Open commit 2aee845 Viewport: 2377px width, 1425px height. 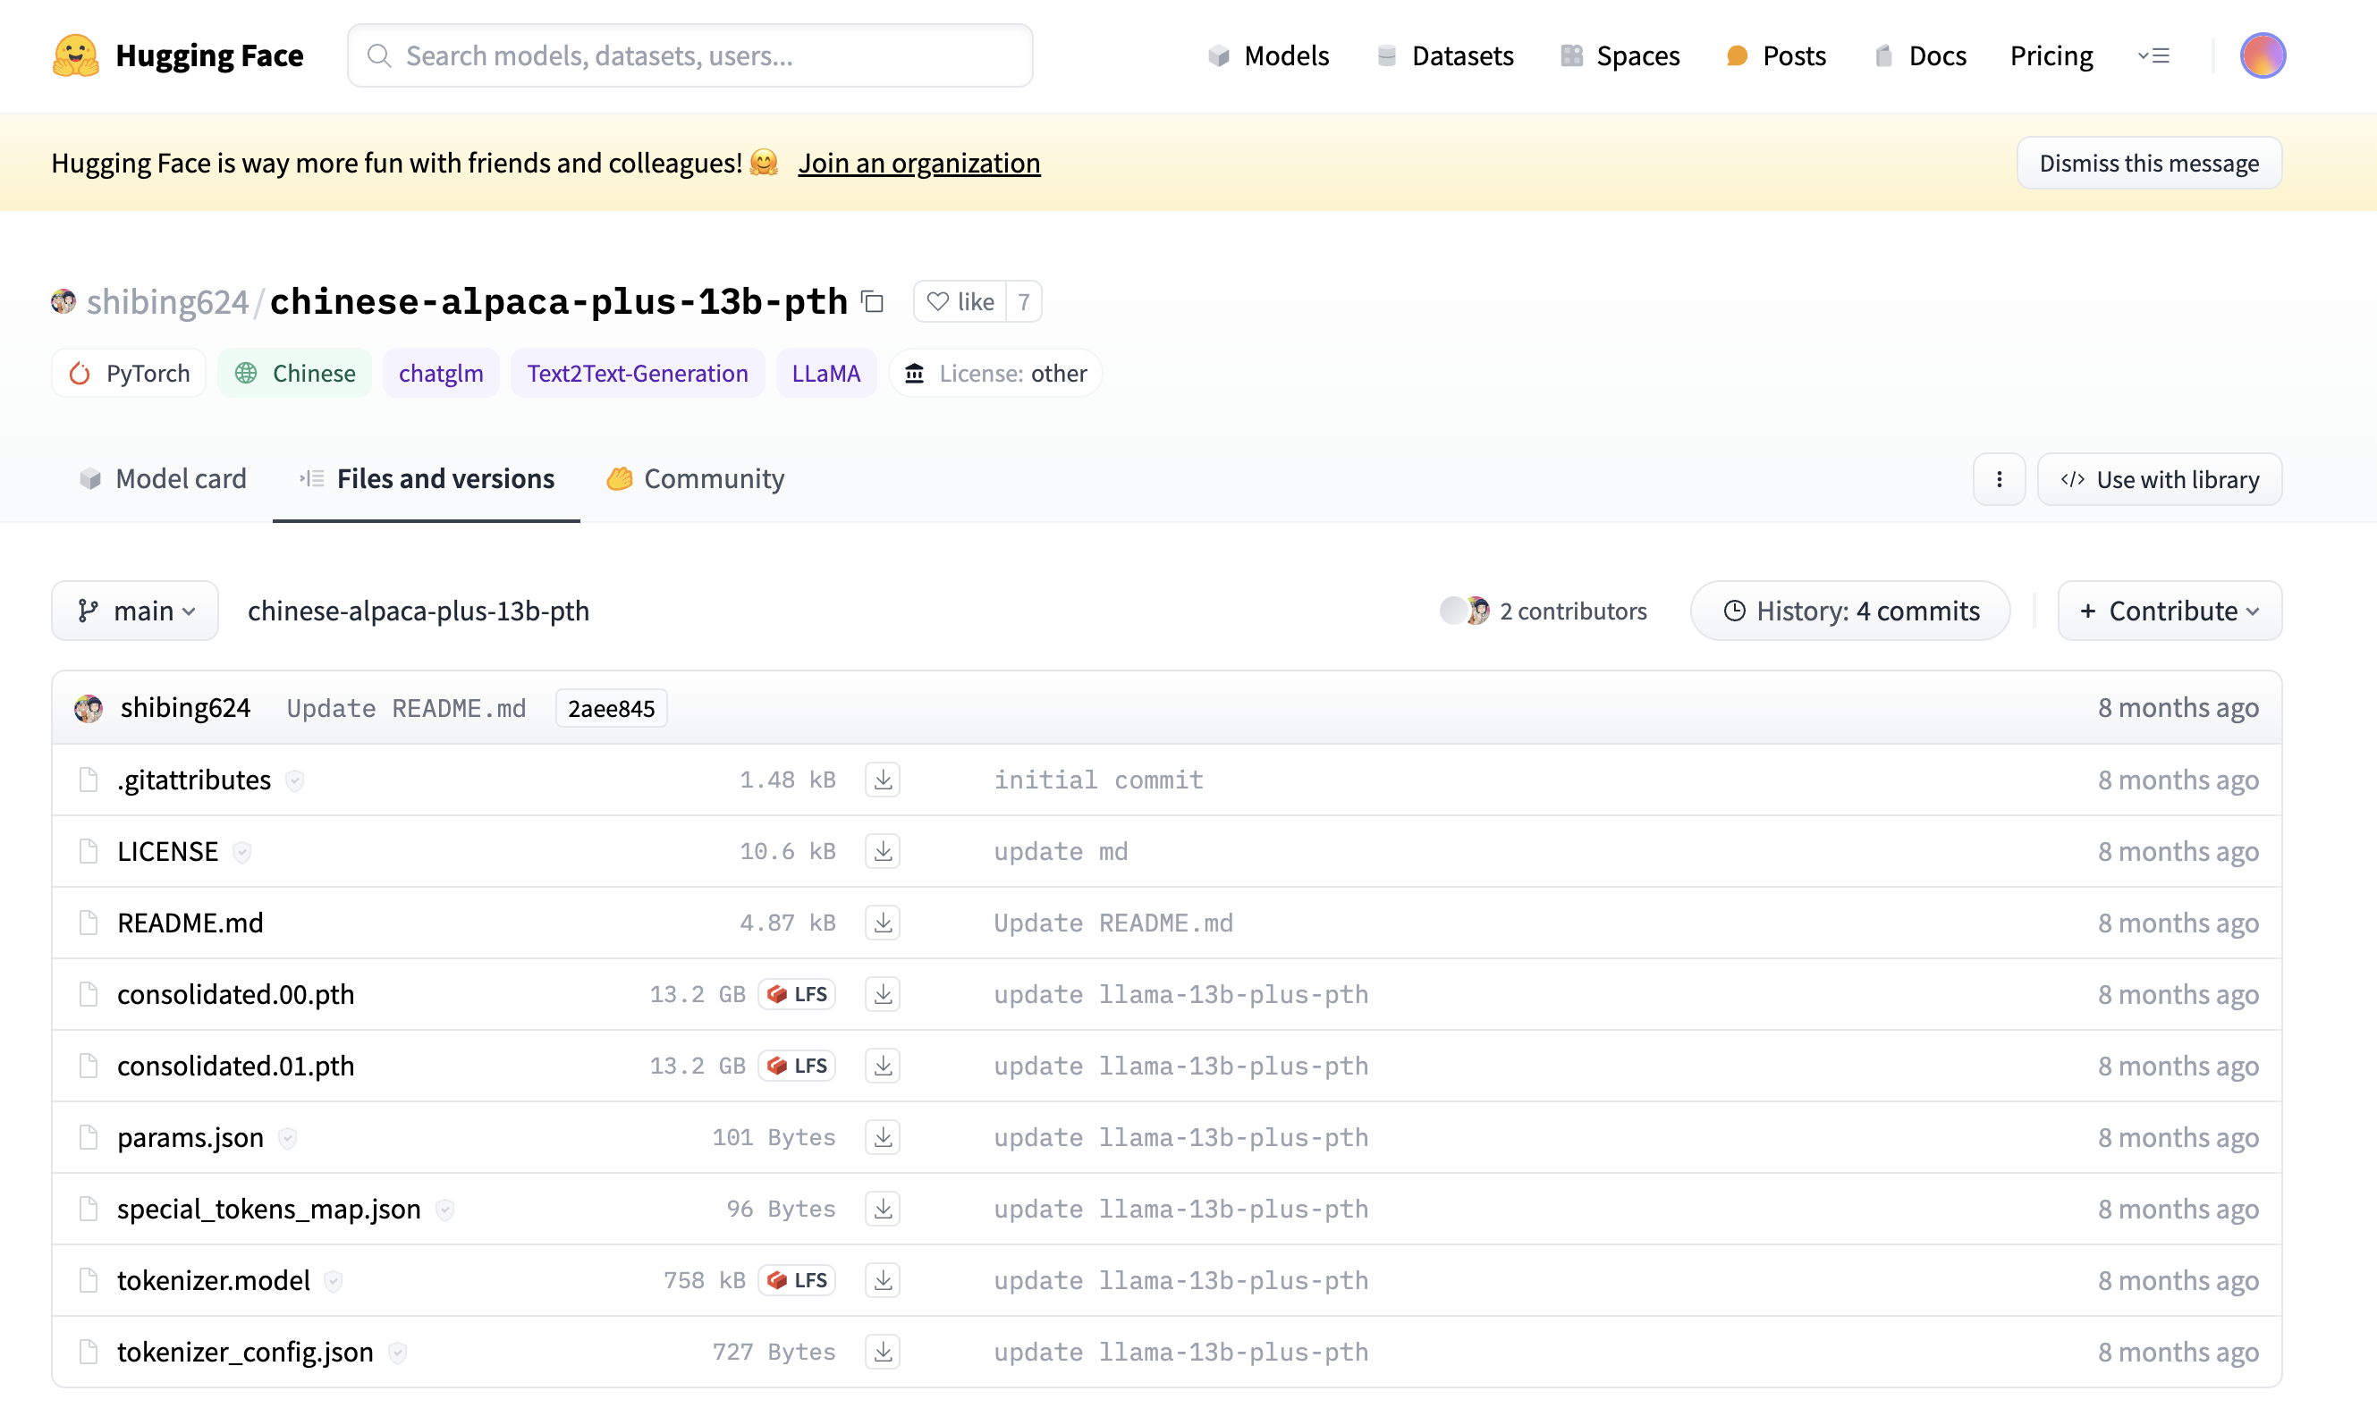click(611, 709)
